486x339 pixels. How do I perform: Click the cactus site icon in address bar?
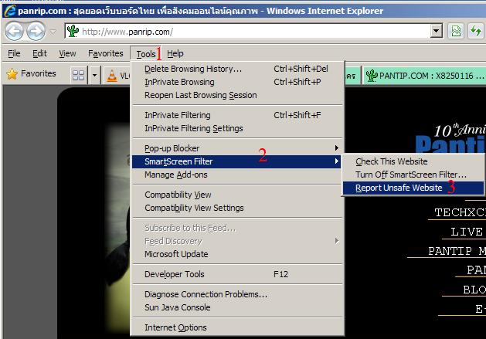[73, 31]
